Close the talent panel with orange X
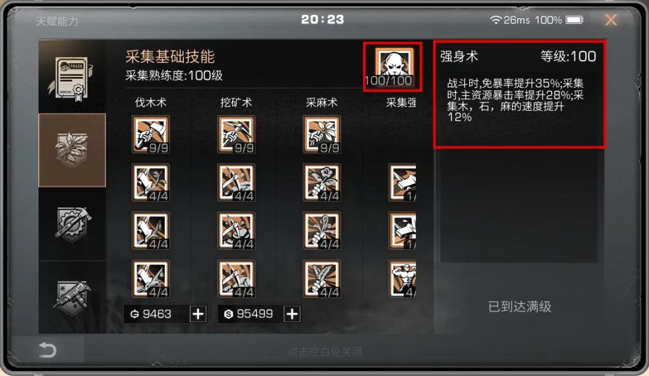Screen dimensions: 649x376 pyautogui.click(x=611, y=19)
